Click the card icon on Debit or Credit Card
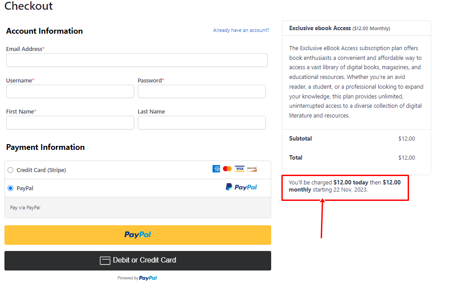Image resolution: width=449 pixels, height=290 pixels. pyautogui.click(x=105, y=261)
